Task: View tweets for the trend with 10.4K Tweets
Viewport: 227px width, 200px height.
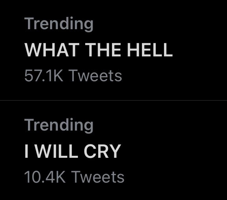Action: (x=113, y=150)
